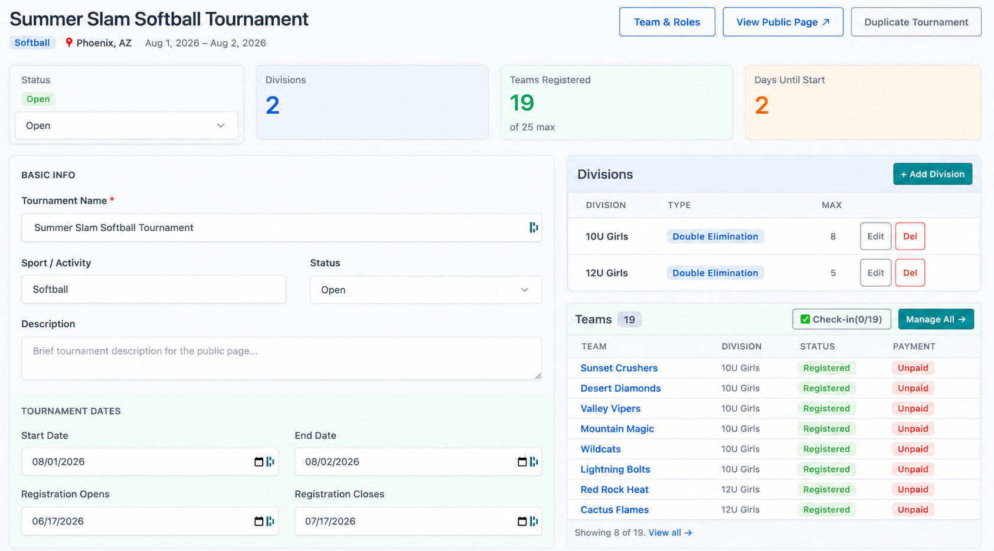Open the calendar picker in End Date field
The height and width of the screenshot is (551, 994).
coord(522,461)
